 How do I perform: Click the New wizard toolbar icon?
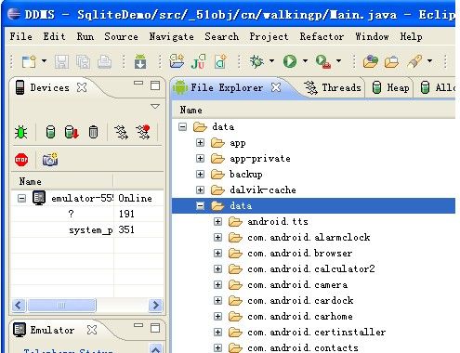(x=29, y=61)
